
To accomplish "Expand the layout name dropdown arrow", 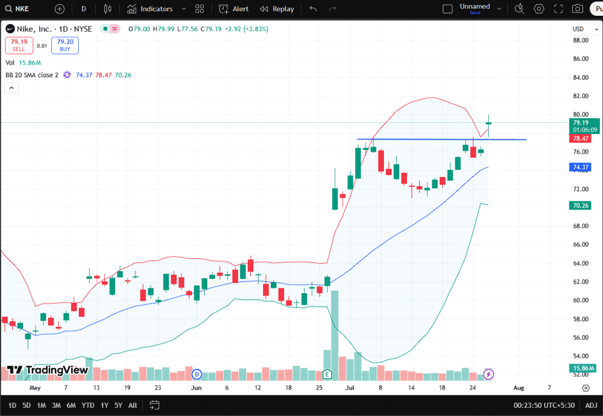I will (x=499, y=9).
